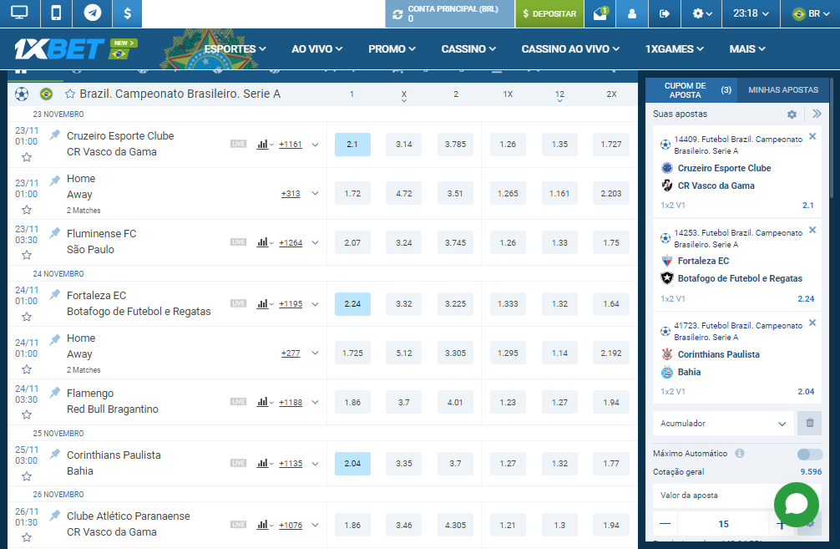This screenshot has width=840, height=549.
Task: Select away odds 4.01 for Flamengo match
Action: pyautogui.click(x=455, y=402)
